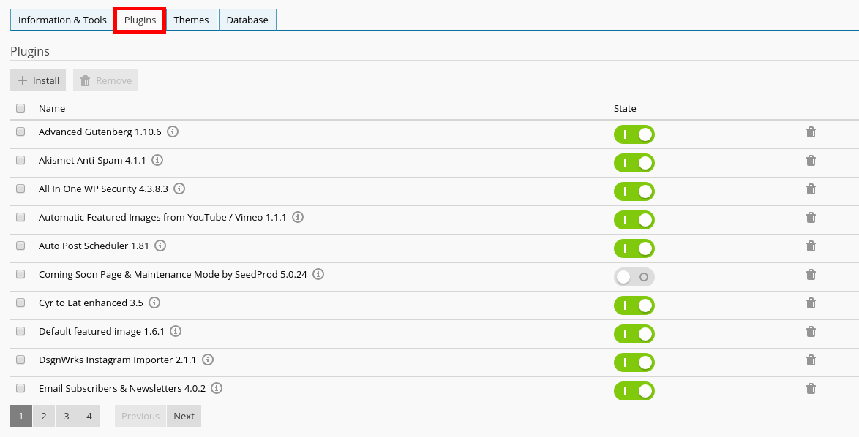The image size is (859, 437).
Task: Select the Cyr to Lat enhanced checkbox
Action: click(20, 303)
